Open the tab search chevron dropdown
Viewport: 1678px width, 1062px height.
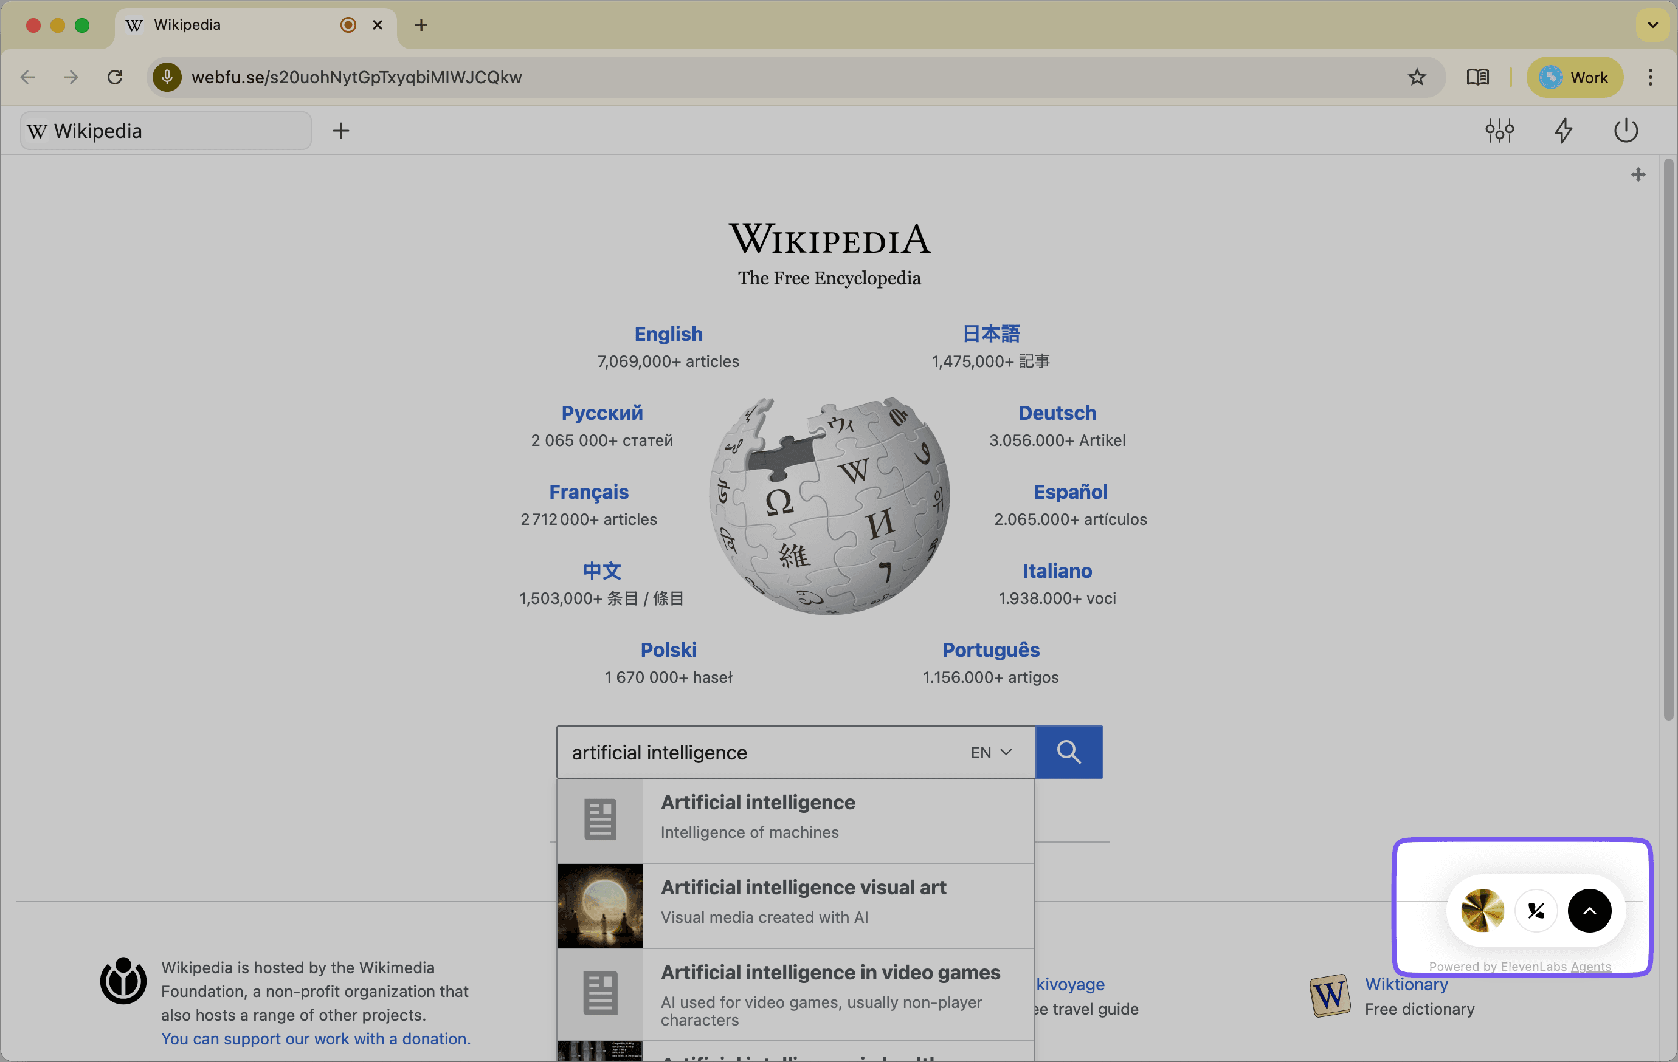(x=1652, y=25)
